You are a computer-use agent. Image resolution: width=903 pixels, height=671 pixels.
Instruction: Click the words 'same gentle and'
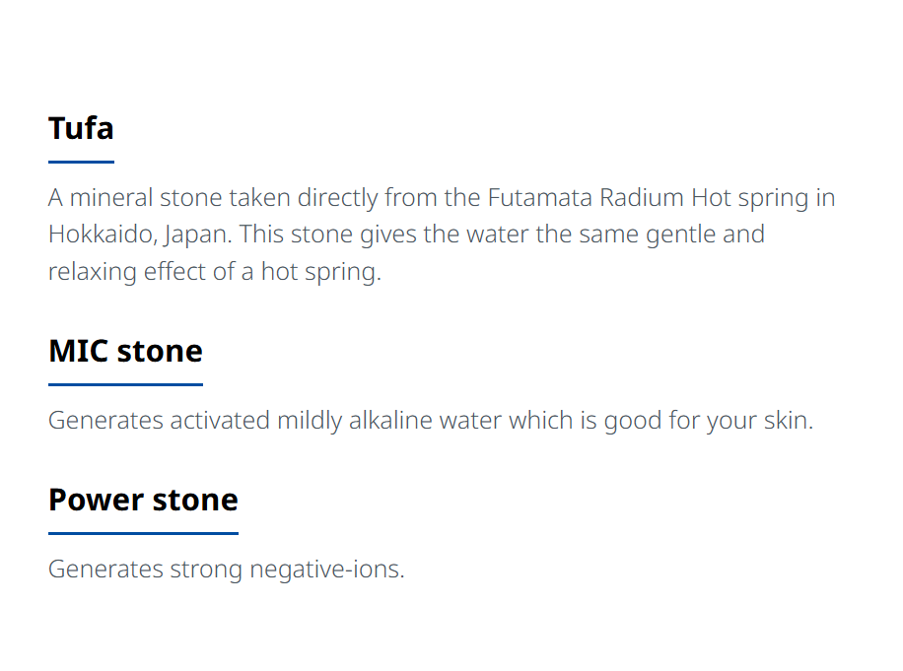click(x=671, y=235)
